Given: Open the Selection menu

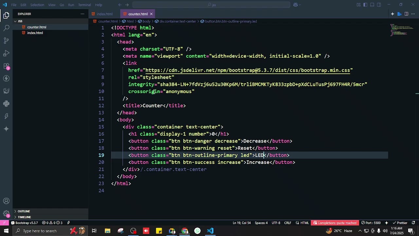Looking at the screenshot, I should (x=37, y=5).
